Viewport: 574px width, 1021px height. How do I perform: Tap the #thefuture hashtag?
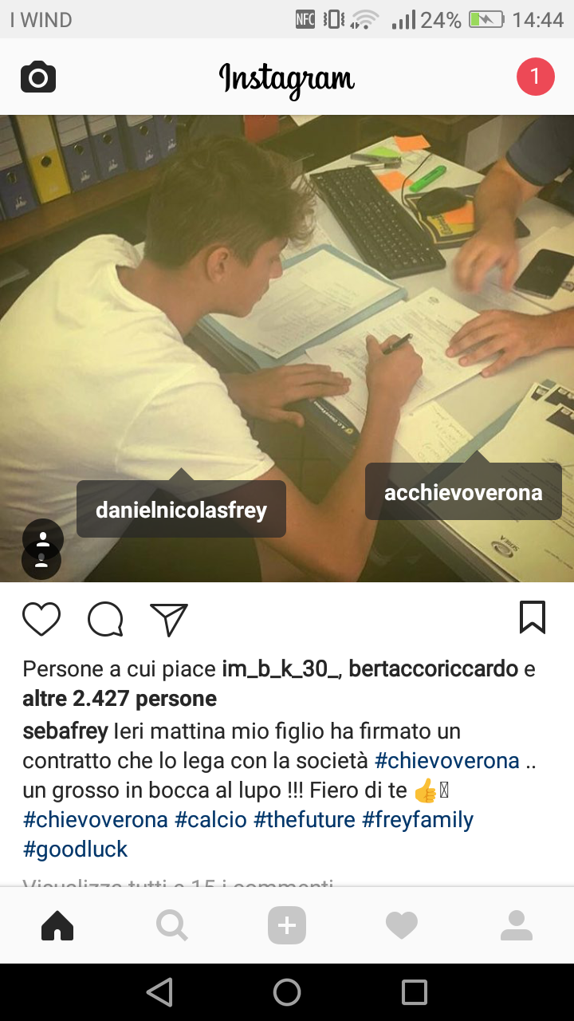(x=305, y=819)
